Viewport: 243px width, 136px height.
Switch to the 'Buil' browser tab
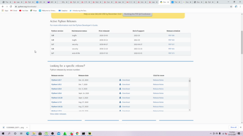pyautogui.click(x=97, y=2)
